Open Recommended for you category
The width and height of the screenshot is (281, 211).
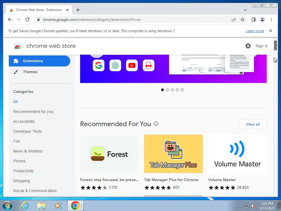tap(33, 112)
